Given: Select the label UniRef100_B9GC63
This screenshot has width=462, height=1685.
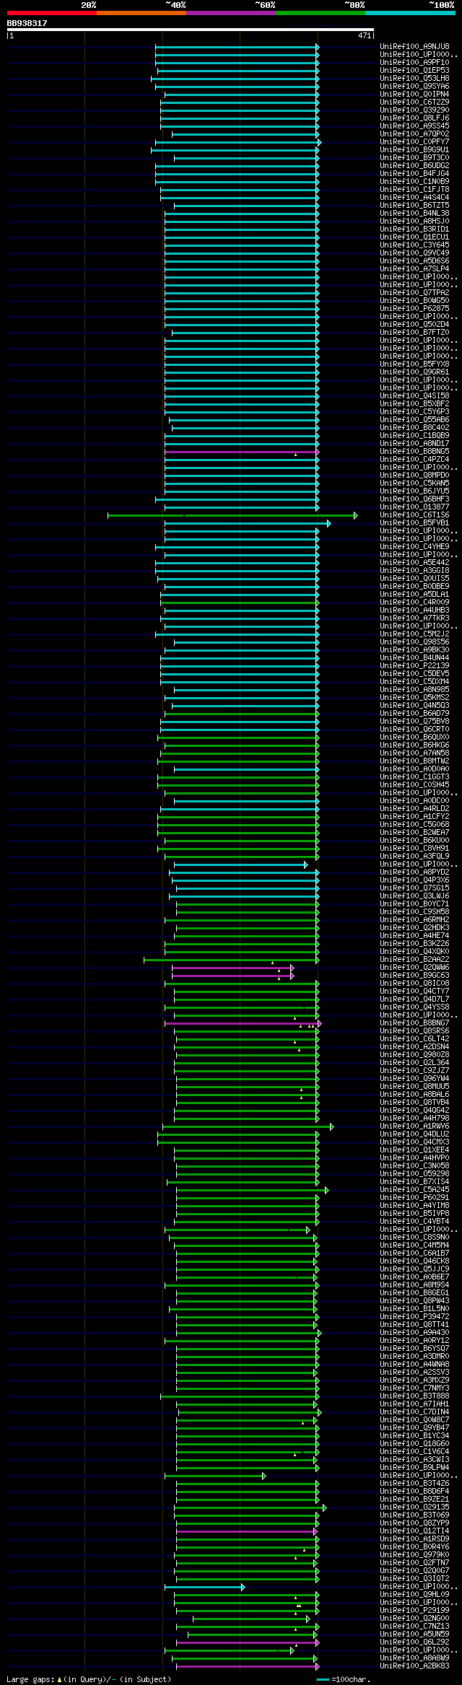Looking at the screenshot, I should tap(414, 975).
